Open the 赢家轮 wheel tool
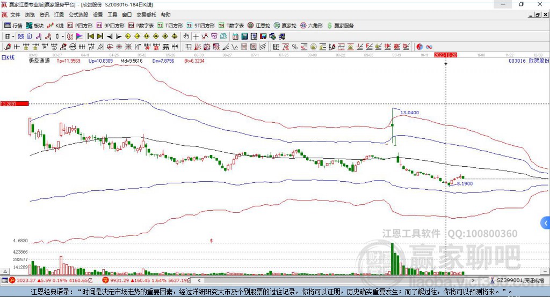The image size is (550, 297). pos(285,26)
